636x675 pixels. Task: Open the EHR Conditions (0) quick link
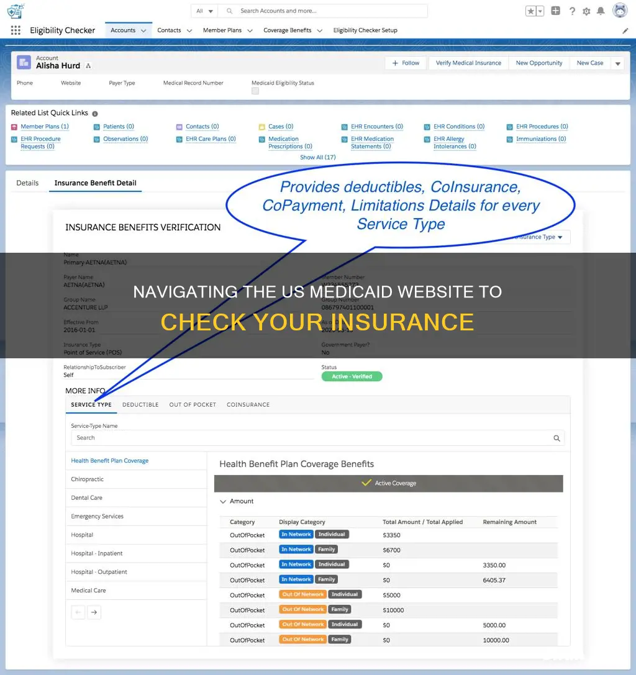(459, 127)
